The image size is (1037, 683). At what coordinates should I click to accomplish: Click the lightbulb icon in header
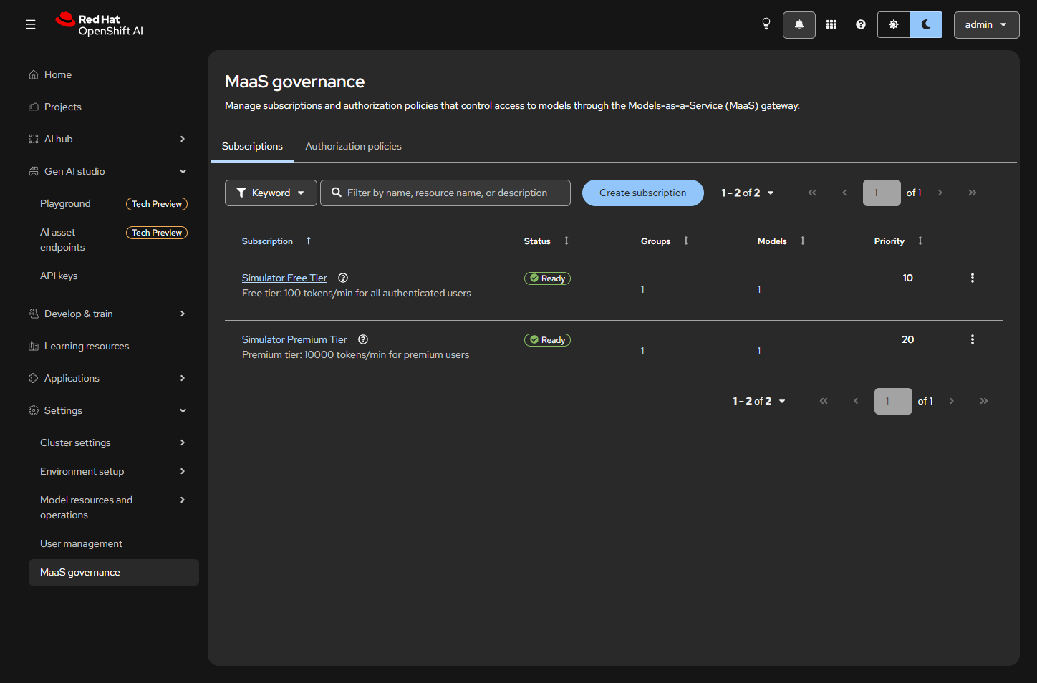tap(766, 24)
